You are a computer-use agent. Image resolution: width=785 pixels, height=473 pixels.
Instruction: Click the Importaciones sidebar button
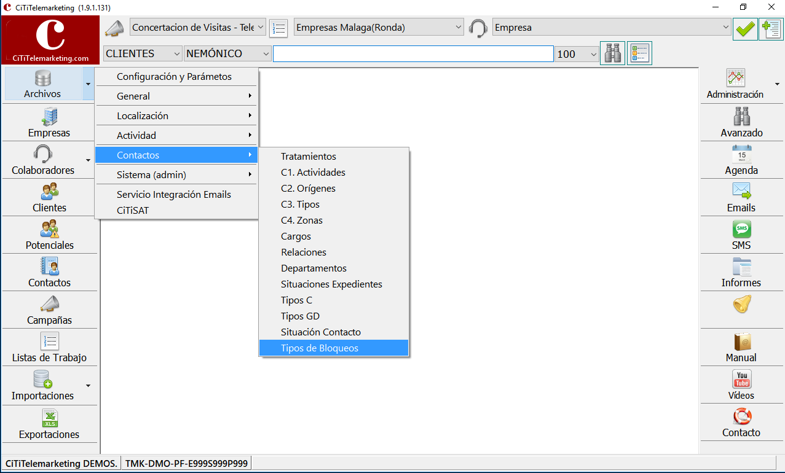point(43,386)
